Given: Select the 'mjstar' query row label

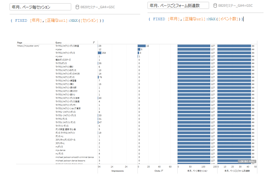Looking at the screenshot, I should tap(59, 49).
